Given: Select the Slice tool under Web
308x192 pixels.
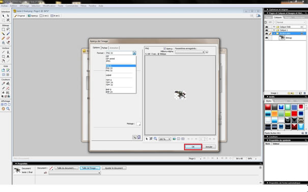Looking at the screenshot, I should [8, 70].
